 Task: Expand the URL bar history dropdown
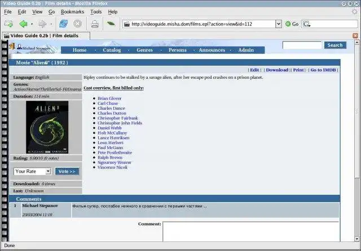tap(278, 24)
